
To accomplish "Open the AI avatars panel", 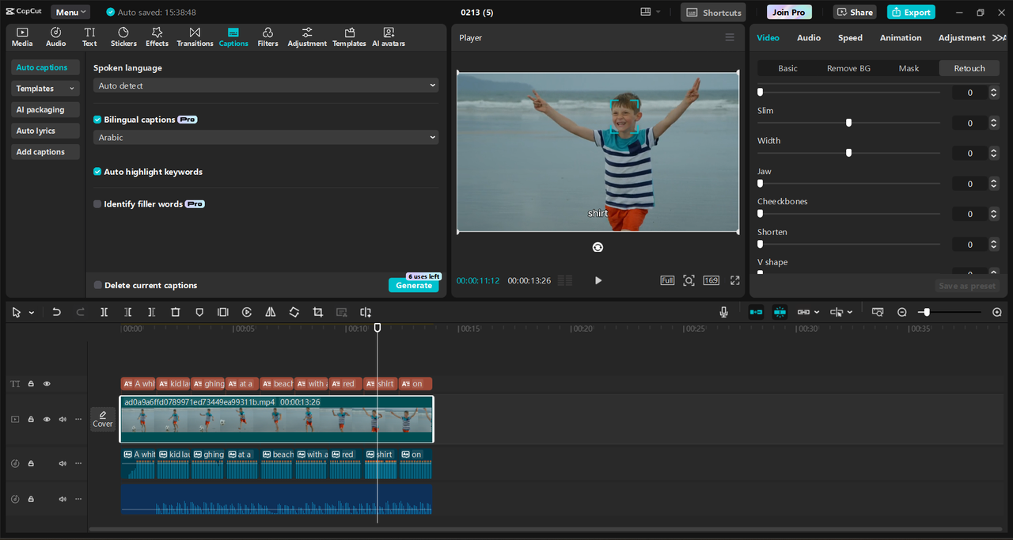I will (389, 37).
